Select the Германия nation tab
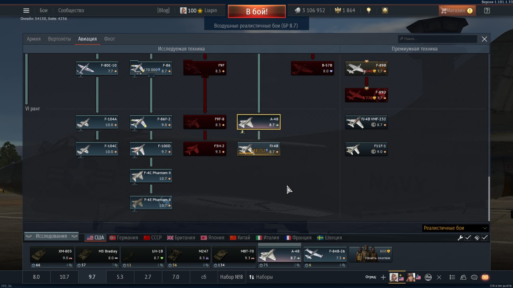Image resolution: width=513 pixels, height=288 pixels. [x=123, y=238]
